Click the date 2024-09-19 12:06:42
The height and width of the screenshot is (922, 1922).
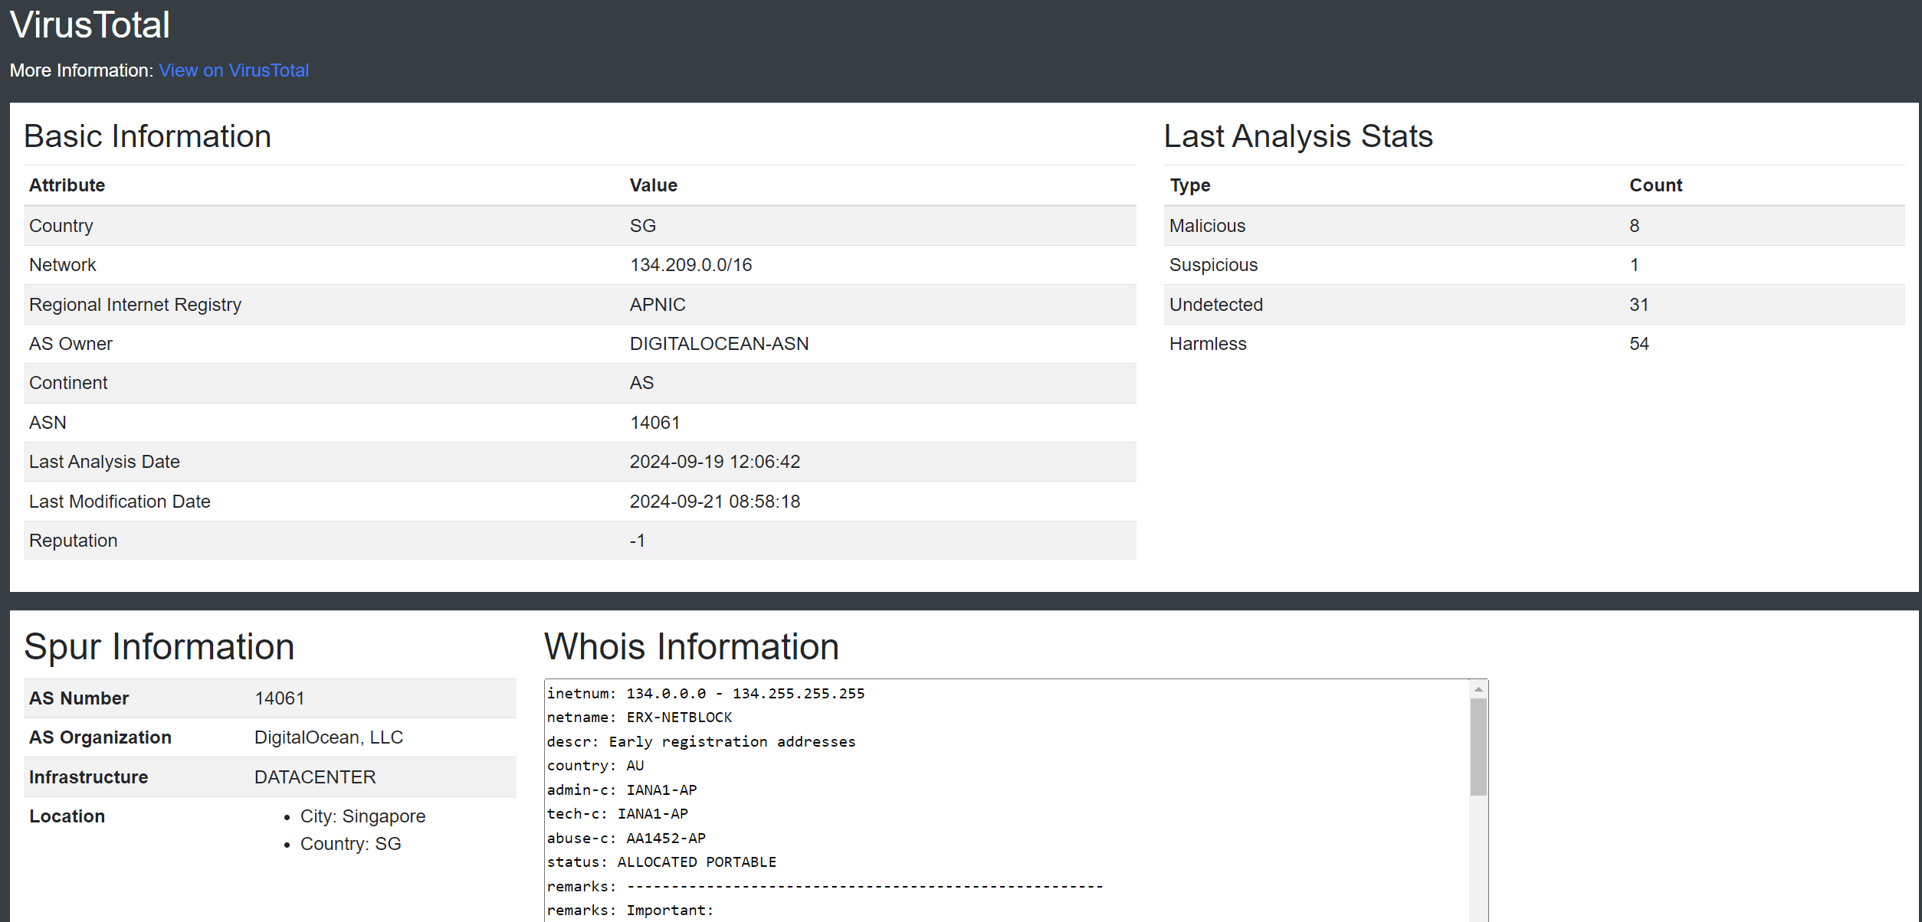click(x=715, y=462)
